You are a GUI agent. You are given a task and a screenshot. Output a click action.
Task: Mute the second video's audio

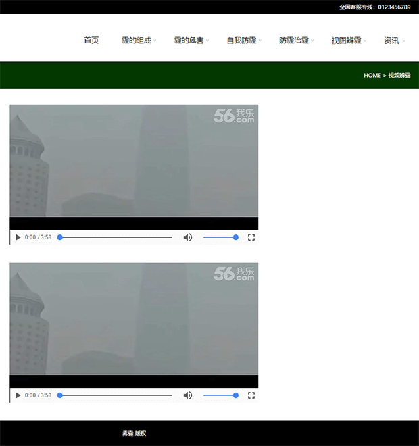coord(188,395)
